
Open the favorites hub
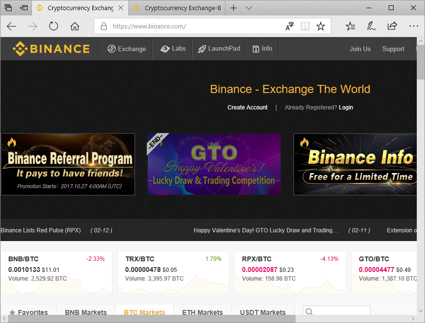click(351, 26)
